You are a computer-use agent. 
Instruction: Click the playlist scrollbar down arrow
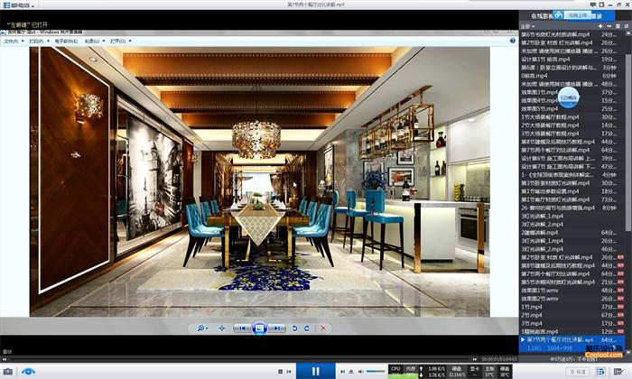[x=628, y=352]
